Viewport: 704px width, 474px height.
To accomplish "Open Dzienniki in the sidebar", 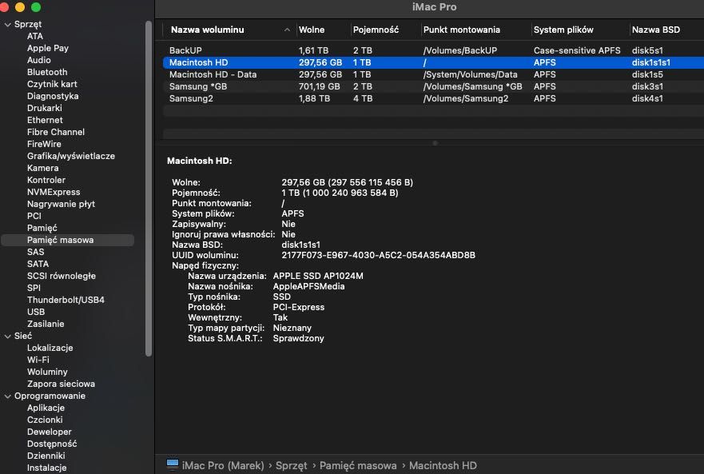I will (x=46, y=456).
